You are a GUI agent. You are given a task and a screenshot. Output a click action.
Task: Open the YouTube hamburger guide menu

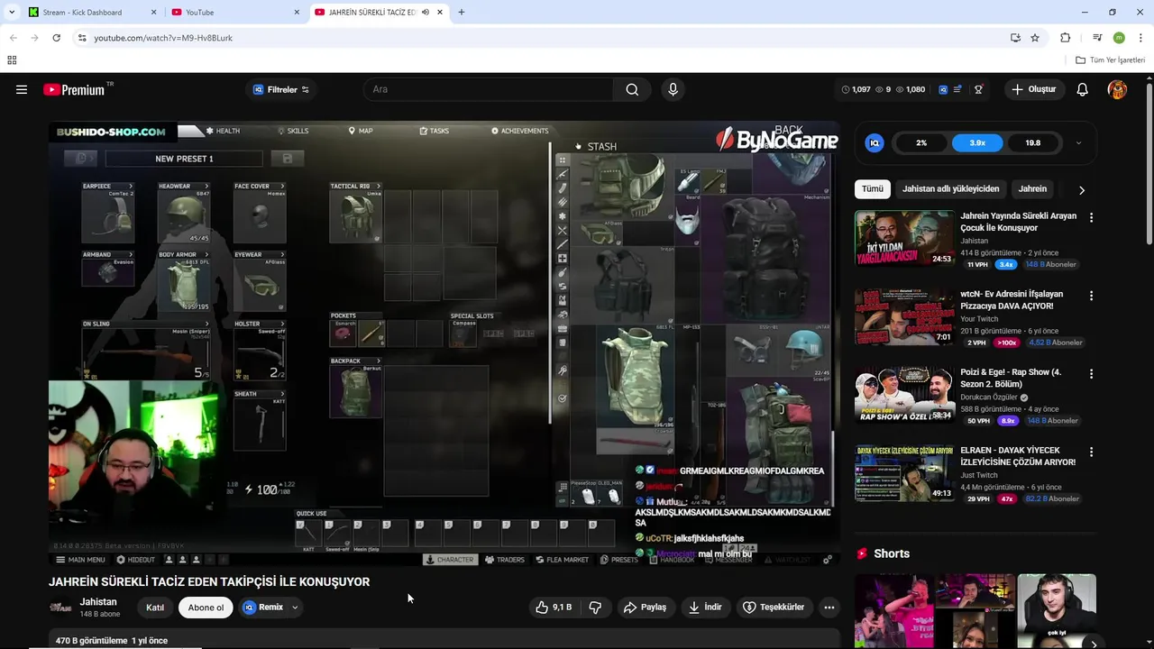coord(22,89)
